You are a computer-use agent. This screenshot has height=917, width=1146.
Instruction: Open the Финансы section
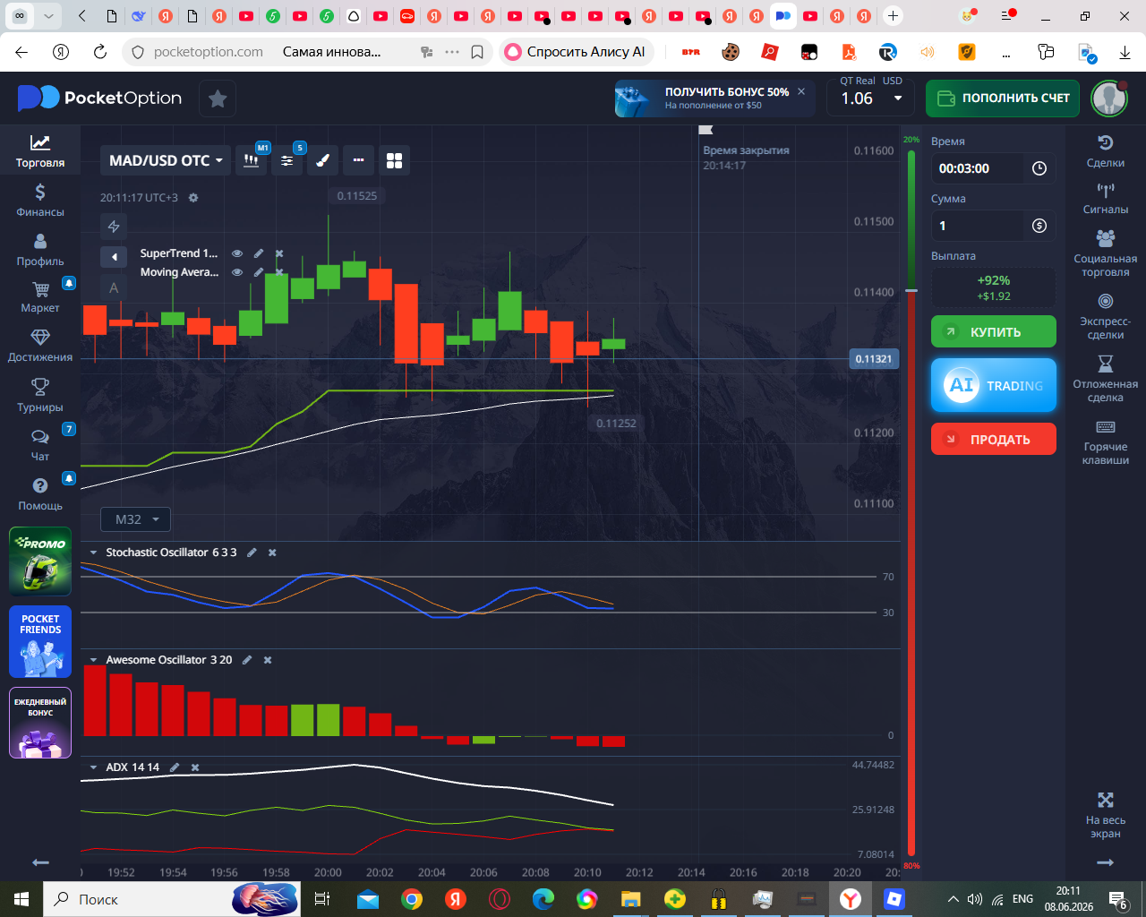coord(40,200)
